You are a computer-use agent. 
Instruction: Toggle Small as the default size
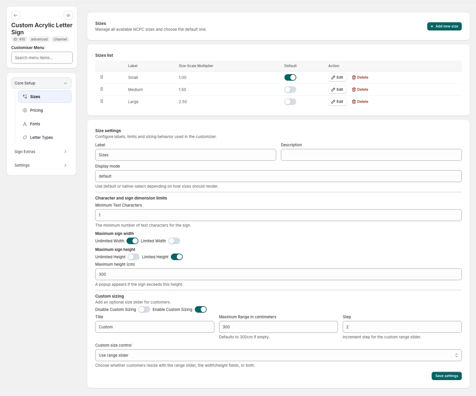[x=290, y=77]
